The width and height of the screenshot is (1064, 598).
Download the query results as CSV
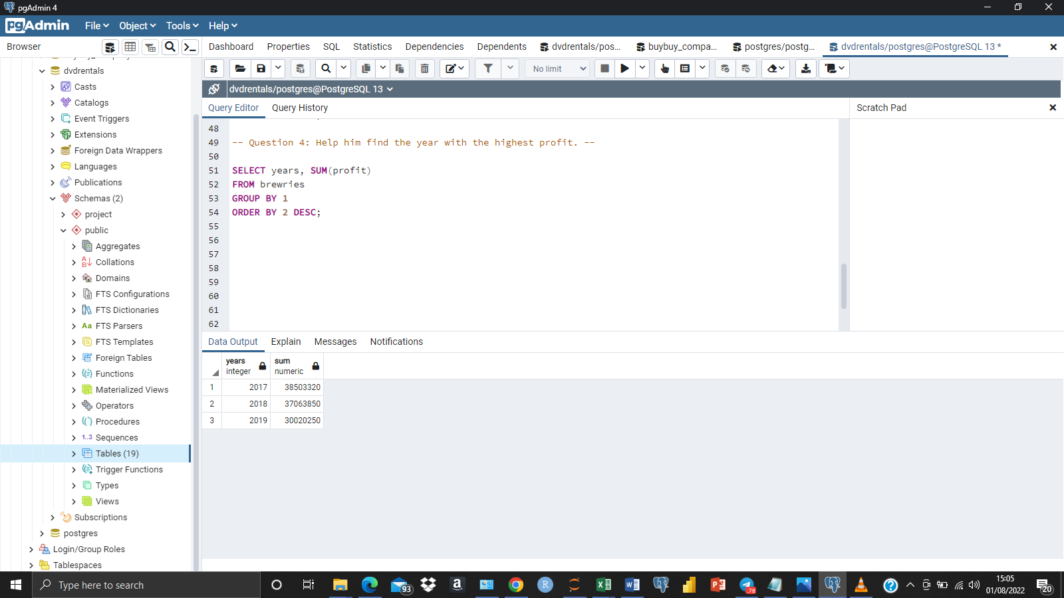pyautogui.click(x=805, y=68)
